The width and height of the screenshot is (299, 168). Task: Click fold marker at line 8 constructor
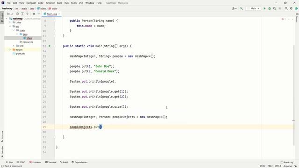click(x=55, y=21)
